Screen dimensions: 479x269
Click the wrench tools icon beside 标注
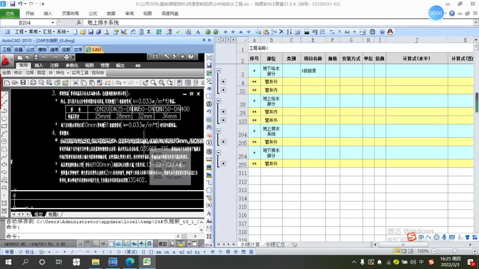pos(42,252)
